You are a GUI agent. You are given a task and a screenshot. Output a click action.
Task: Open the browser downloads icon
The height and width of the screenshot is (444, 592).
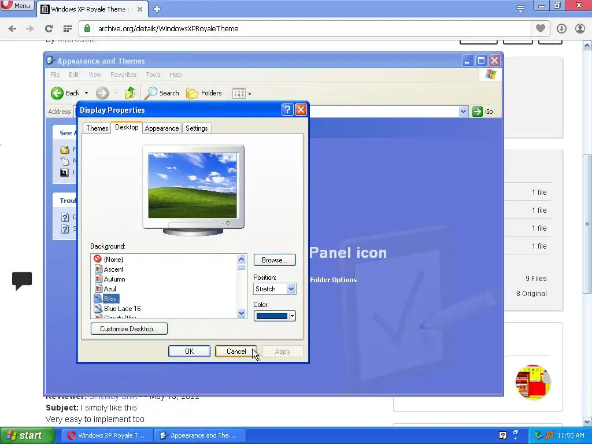[561, 29]
